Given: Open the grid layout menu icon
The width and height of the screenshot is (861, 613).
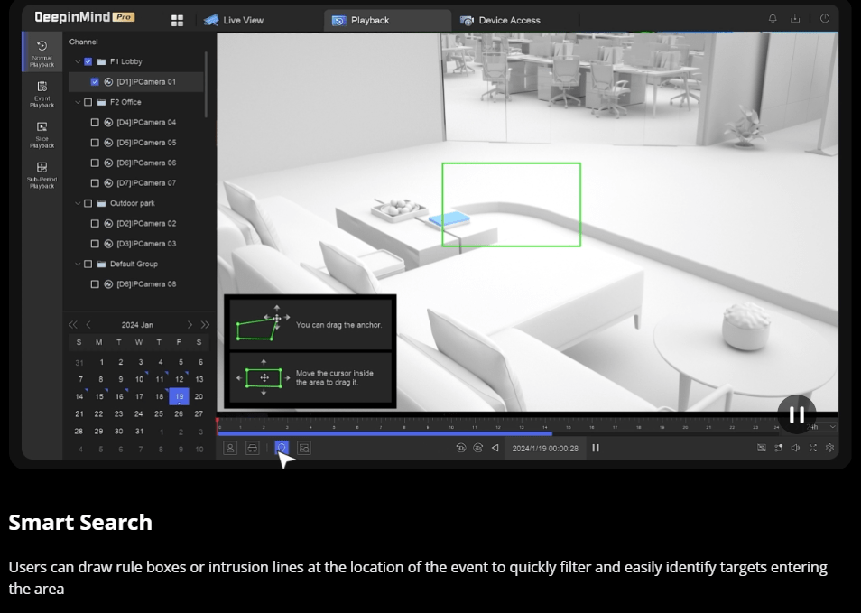Looking at the screenshot, I should [177, 20].
